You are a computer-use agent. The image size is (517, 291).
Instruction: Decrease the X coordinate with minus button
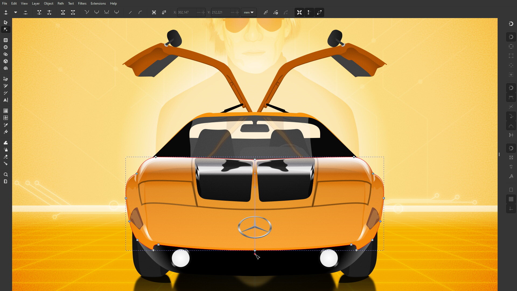coord(199,12)
